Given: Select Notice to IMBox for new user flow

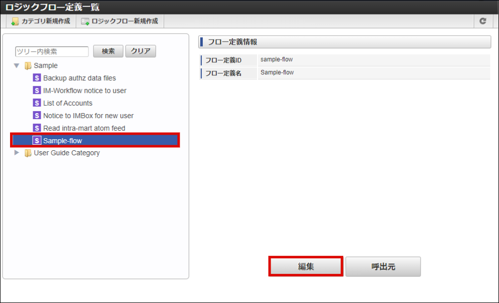Looking at the screenshot, I should 88,116.
